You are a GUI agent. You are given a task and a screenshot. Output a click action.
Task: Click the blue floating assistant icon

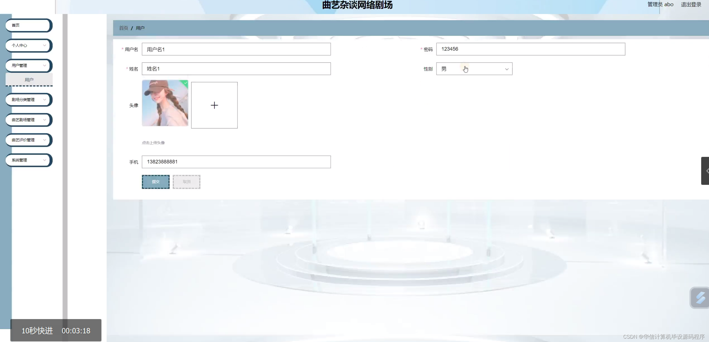700,298
